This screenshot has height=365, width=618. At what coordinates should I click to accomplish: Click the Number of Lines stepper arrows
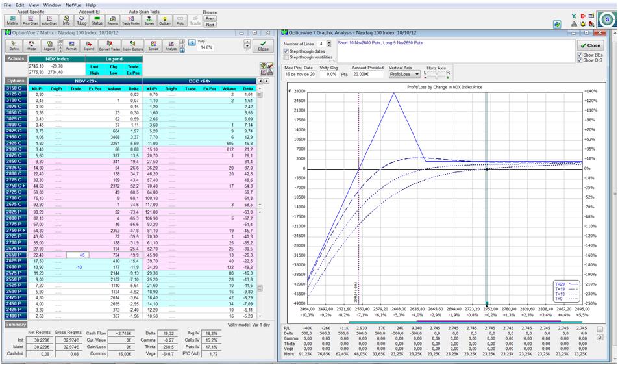(x=329, y=44)
